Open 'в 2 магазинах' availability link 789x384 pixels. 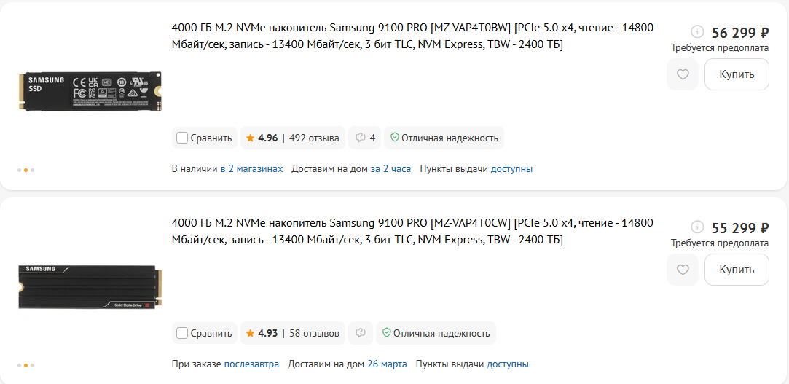(x=251, y=168)
